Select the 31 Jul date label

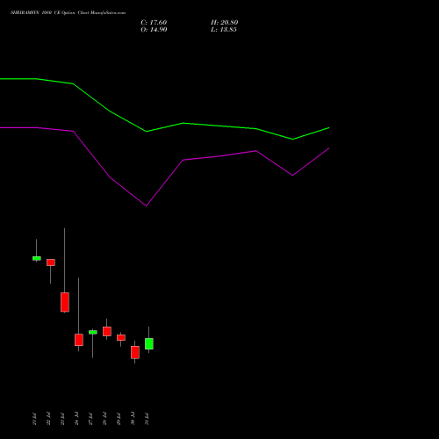(147, 419)
